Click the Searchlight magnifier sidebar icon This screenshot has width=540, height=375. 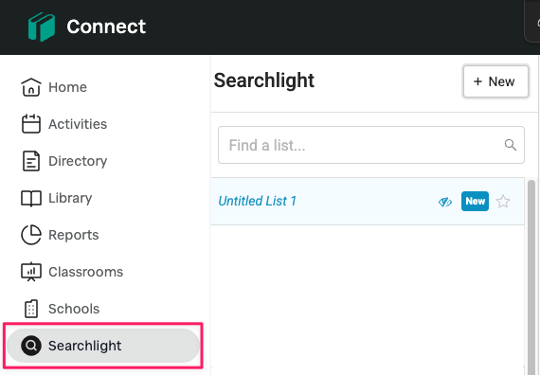31,346
